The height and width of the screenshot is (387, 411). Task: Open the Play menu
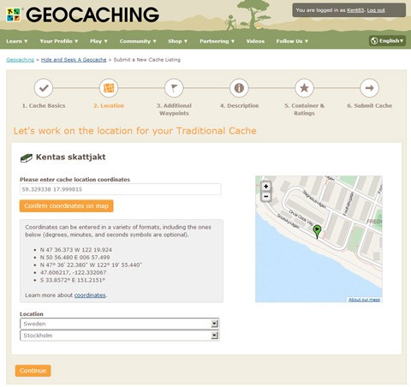click(98, 41)
